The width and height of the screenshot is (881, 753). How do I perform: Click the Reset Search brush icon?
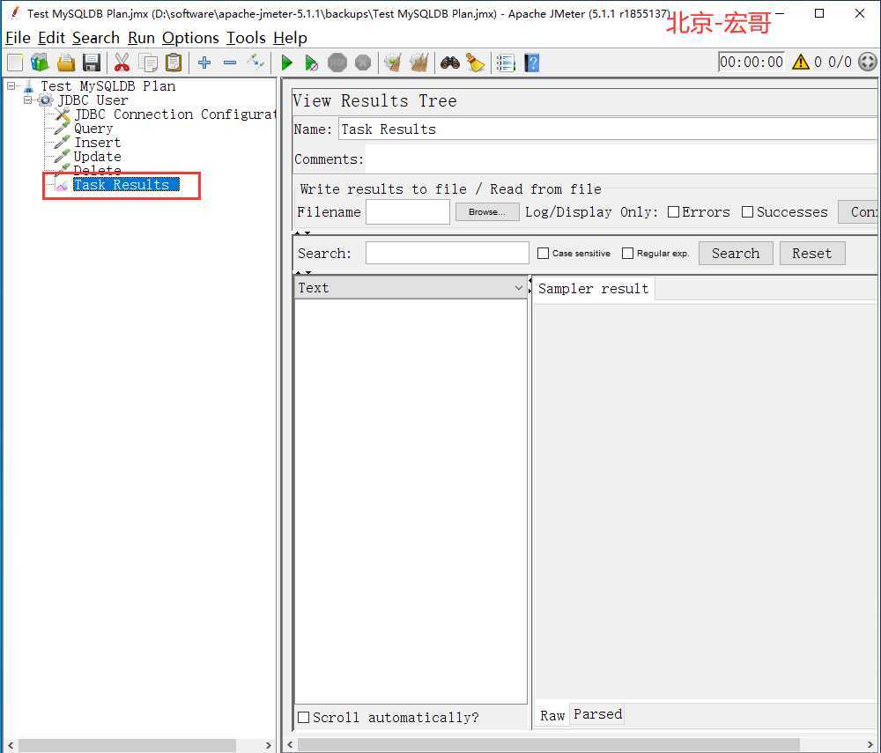pos(476,63)
